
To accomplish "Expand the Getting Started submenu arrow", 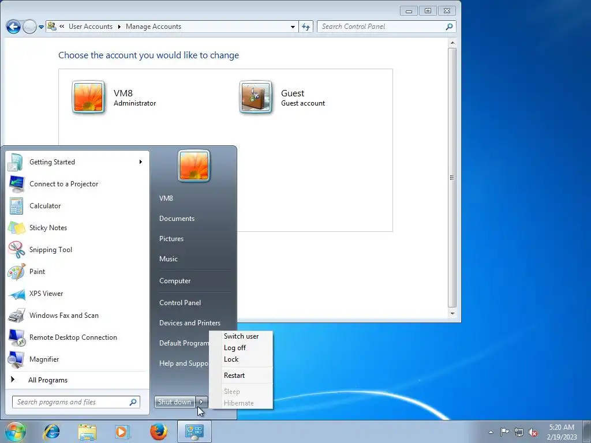I will point(141,162).
